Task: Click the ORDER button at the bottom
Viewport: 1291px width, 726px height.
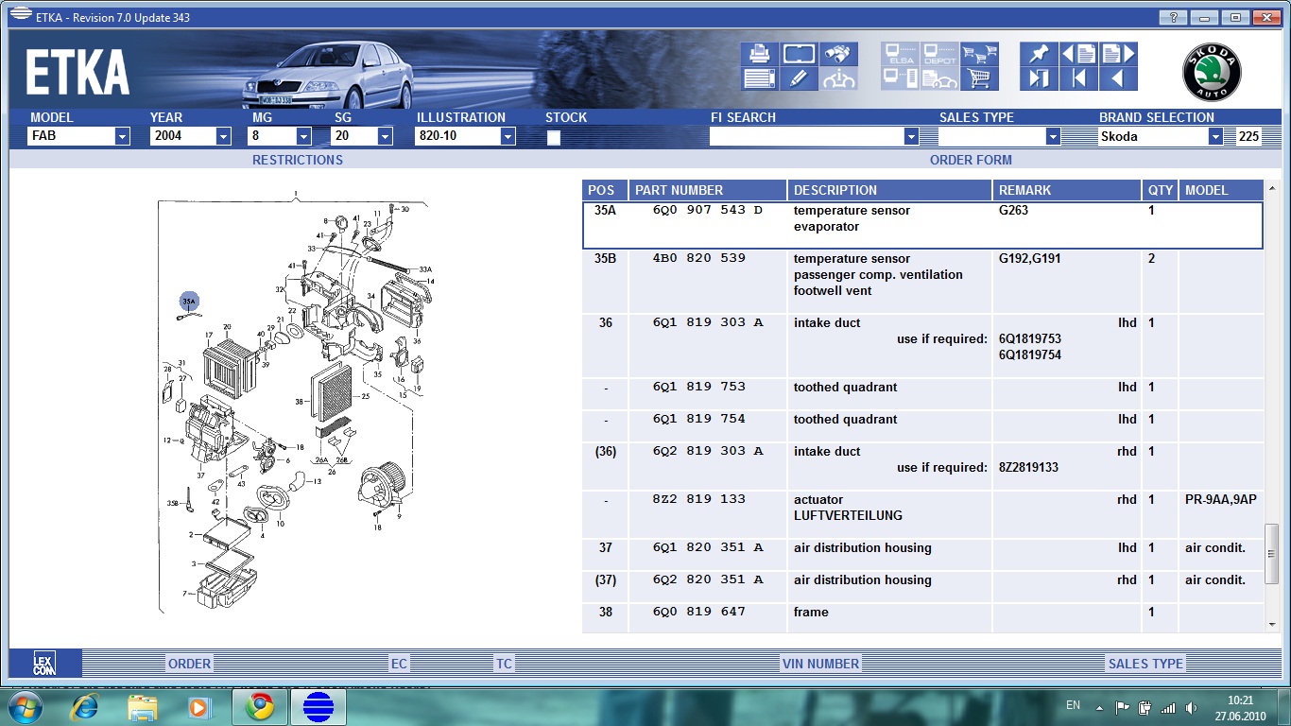Action: point(189,664)
